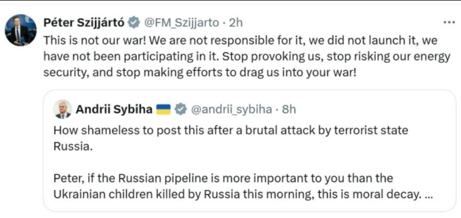Click the 2h timestamp on the tweet
This screenshot has height=218, width=461.
(x=235, y=23)
